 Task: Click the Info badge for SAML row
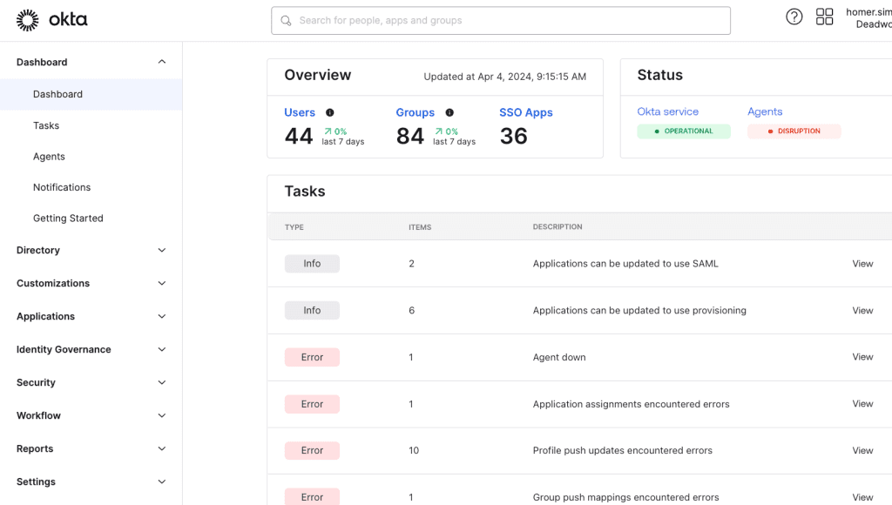(x=313, y=263)
